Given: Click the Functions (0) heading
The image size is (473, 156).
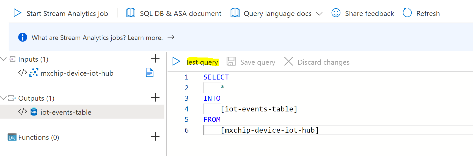Looking at the screenshot, I should point(39,137).
